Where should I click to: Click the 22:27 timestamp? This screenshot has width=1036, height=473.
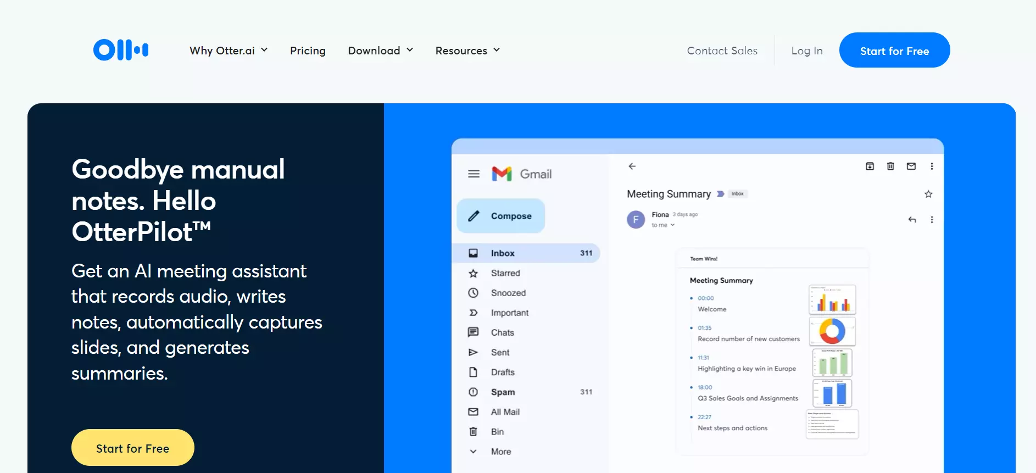pyautogui.click(x=704, y=417)
